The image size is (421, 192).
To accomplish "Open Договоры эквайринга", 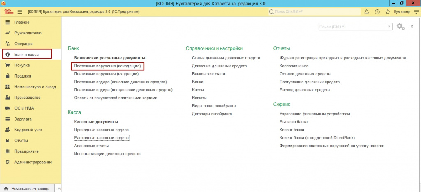I will tap(212, 114).
